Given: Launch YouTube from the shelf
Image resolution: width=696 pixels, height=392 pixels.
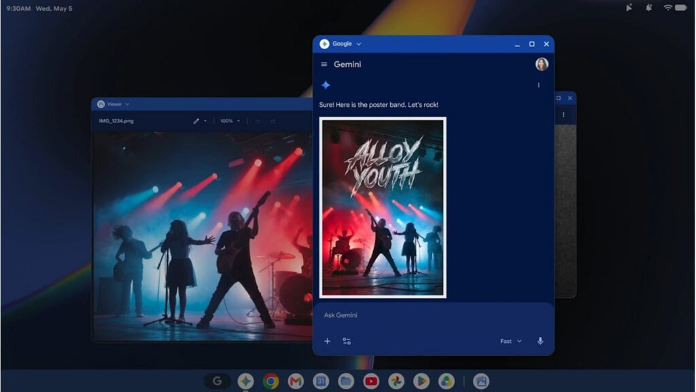Looking at the screenshot, I should click(x=371, y=381).
